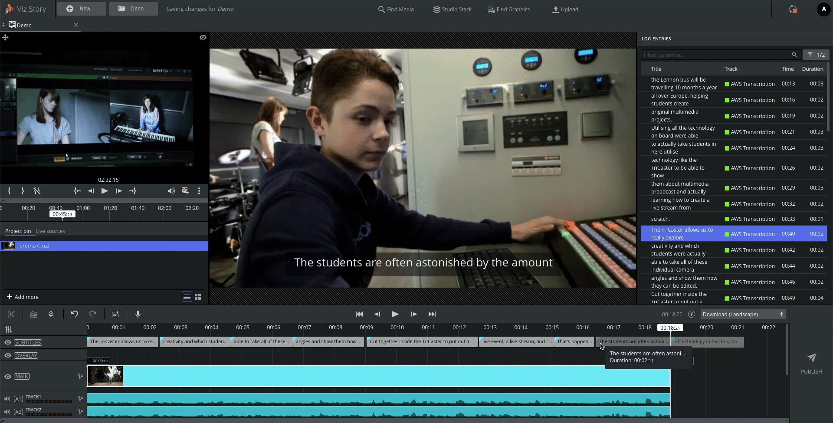Click the audio mixer sliders icon
The width and height of the screenshot is (833, 423).
9,329
